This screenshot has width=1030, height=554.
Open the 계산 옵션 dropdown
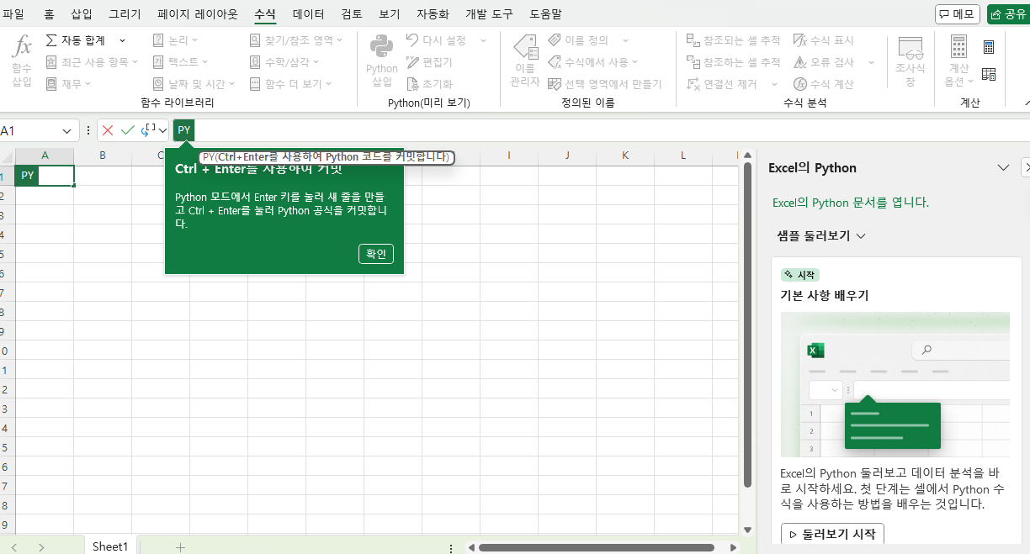tap(958, 62)
